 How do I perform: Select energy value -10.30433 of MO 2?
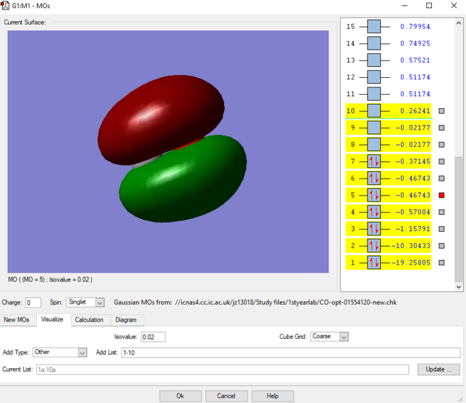click(x=411, y=246)
